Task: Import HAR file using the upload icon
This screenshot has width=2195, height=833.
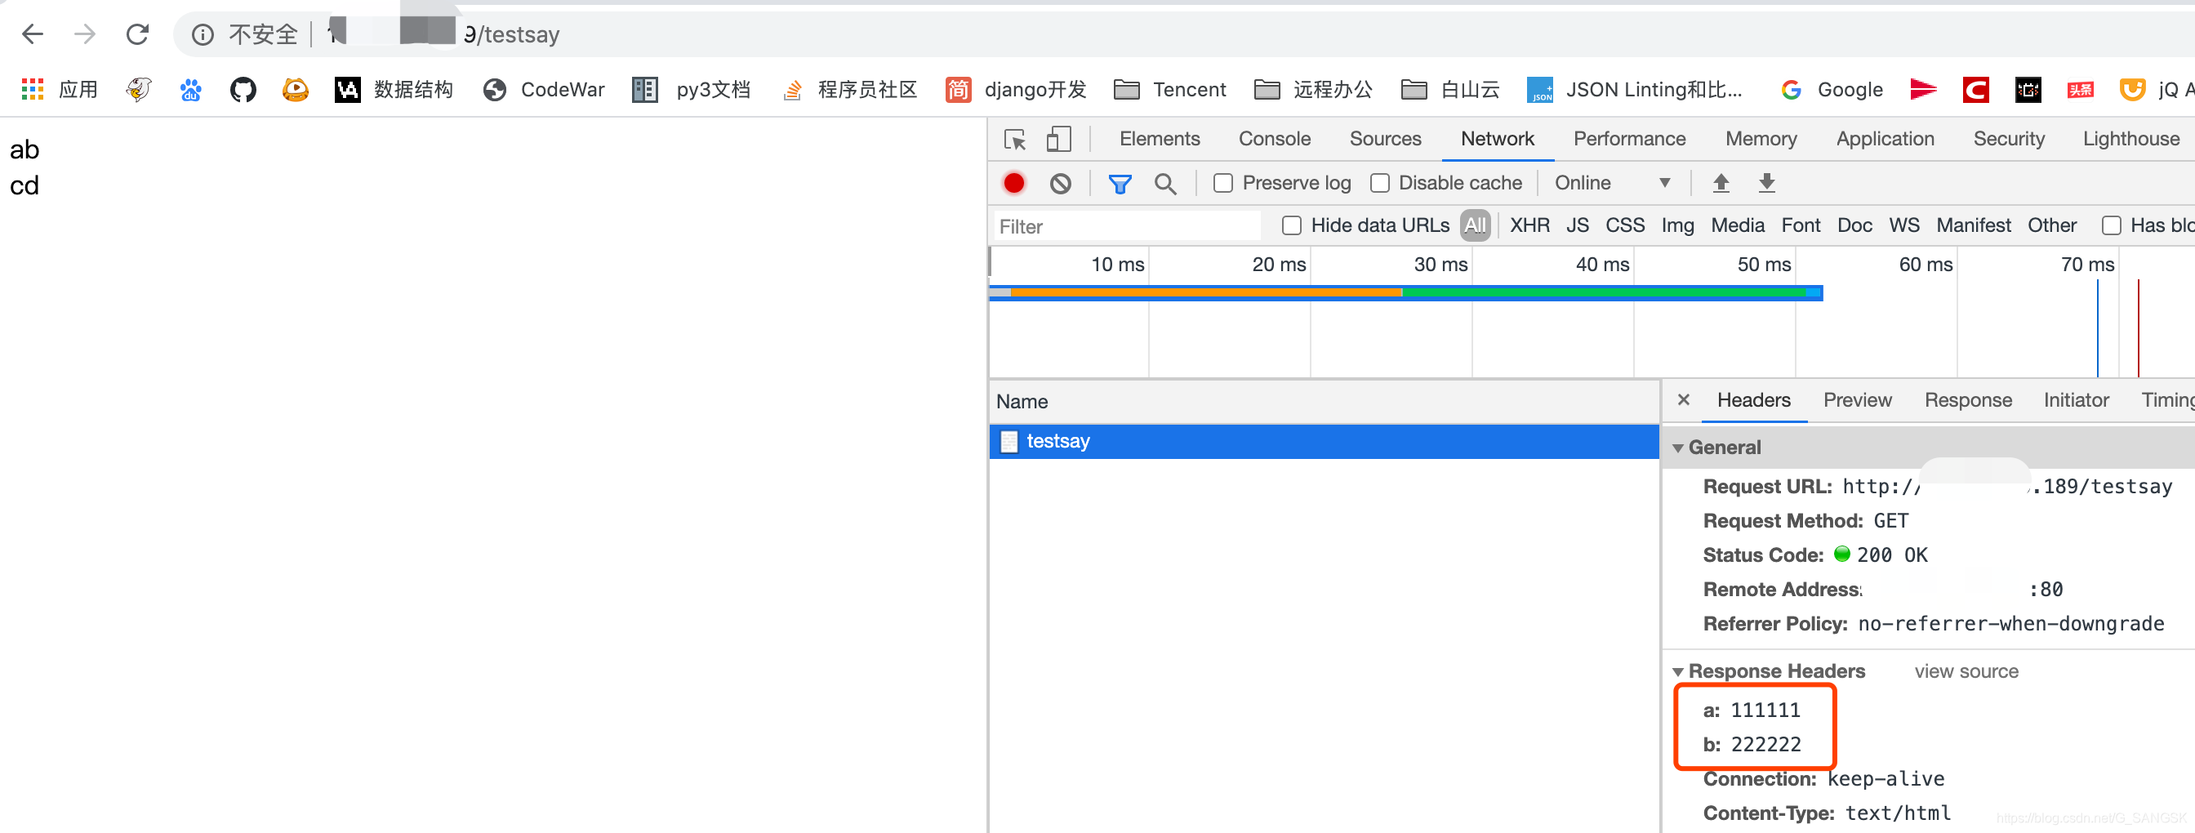Action: 1721,182
